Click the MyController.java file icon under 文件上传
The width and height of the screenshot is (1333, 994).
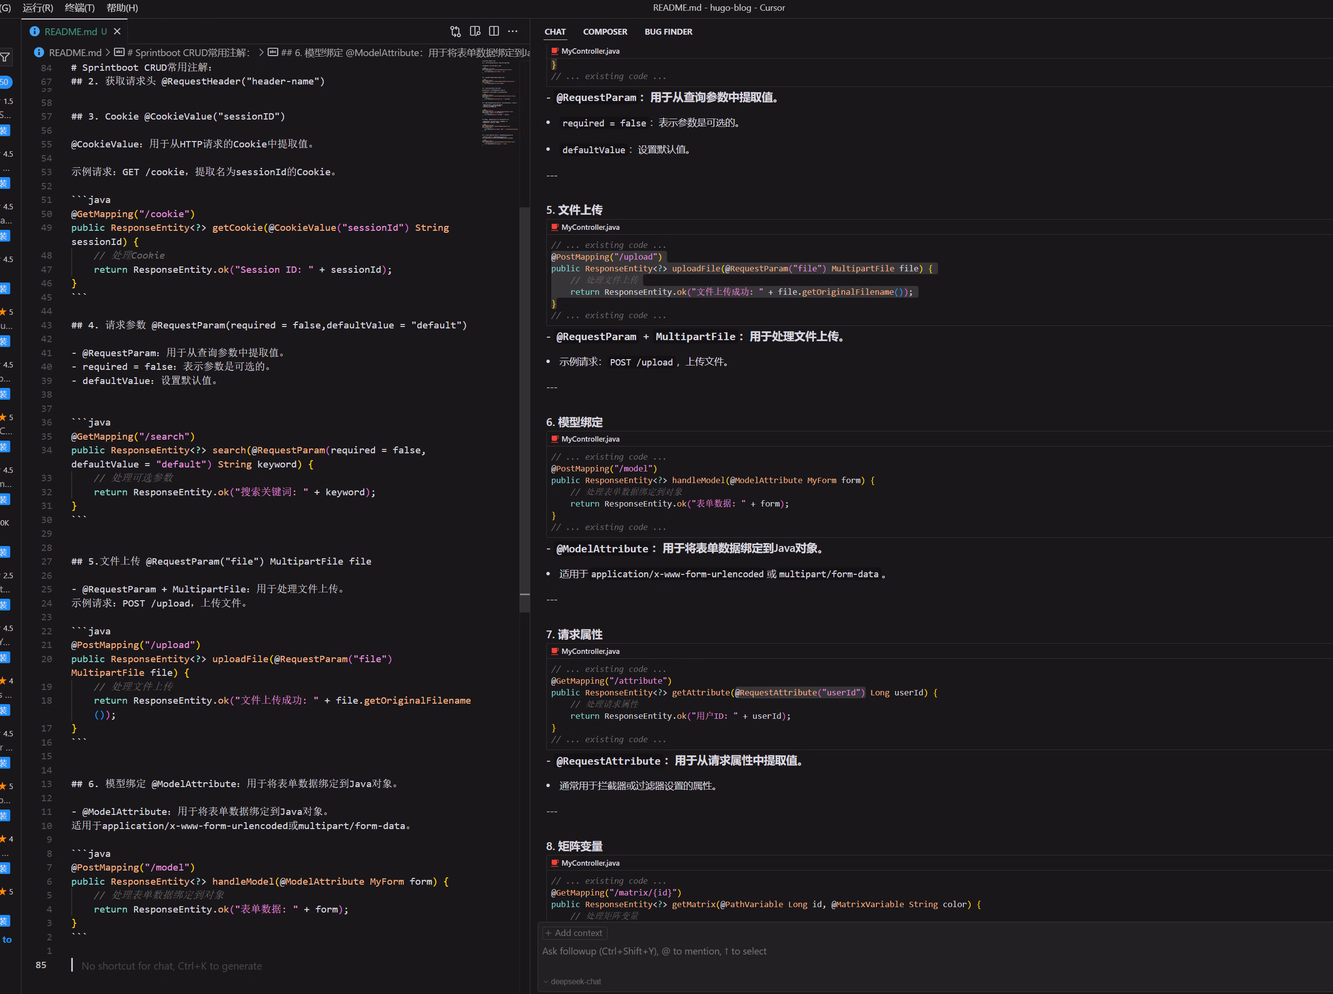[x=555, y=227]
